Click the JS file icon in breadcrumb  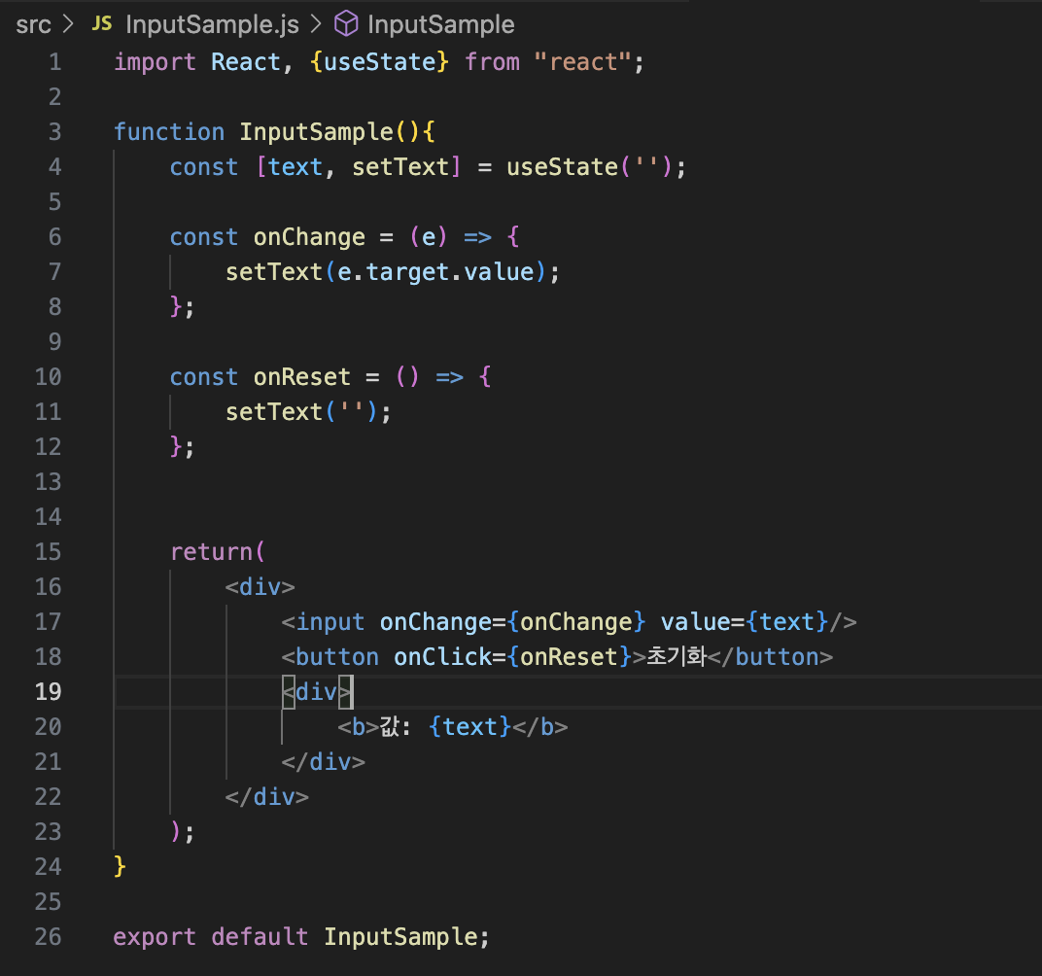pos(102,24)
